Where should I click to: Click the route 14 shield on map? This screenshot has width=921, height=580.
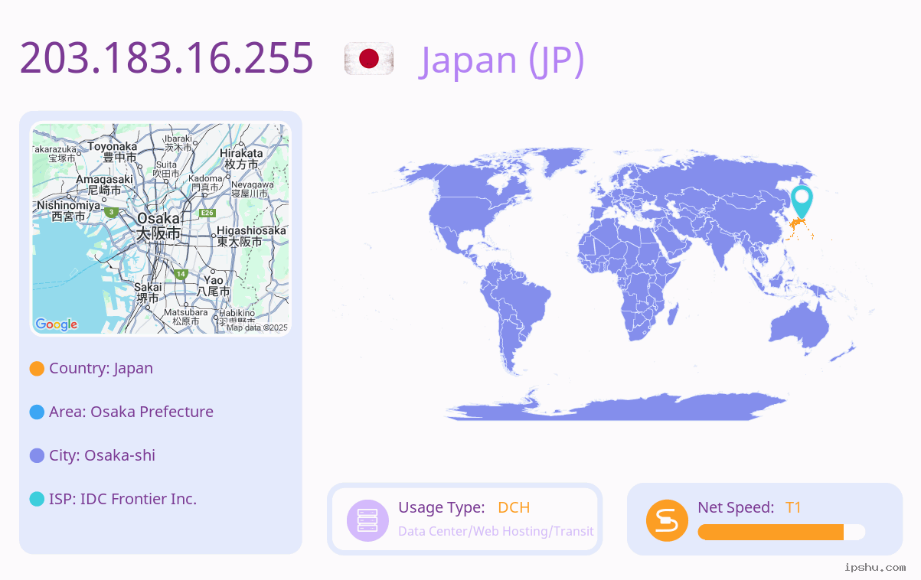181,273
